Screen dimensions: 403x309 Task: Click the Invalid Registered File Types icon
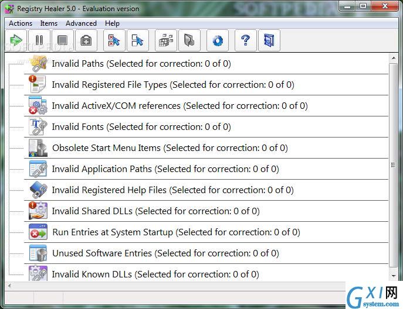pos(38,84)
